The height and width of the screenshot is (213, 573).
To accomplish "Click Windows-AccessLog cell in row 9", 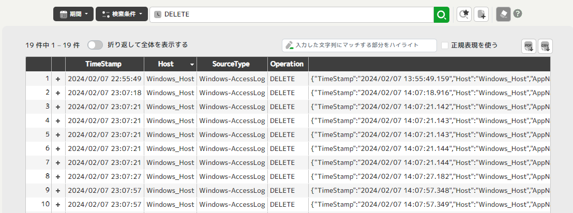I will [232, 190].
